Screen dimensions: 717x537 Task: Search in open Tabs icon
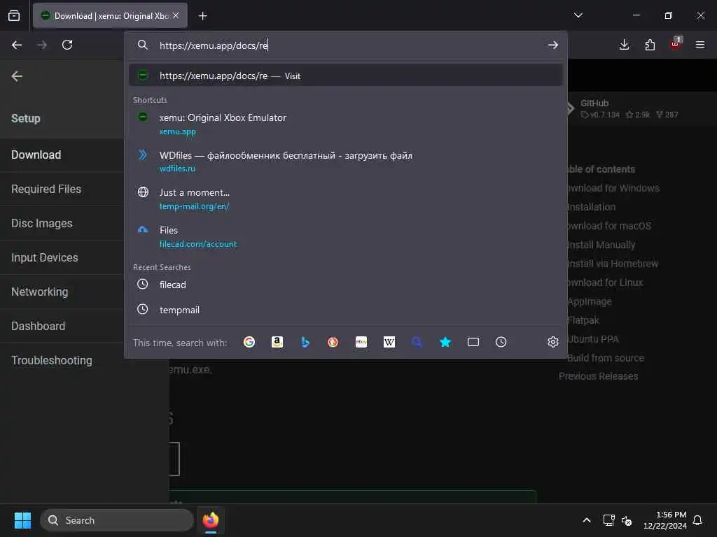tap(473, 342)
